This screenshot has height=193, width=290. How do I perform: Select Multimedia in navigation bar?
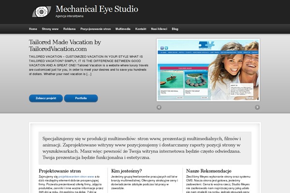click(123, 29)
